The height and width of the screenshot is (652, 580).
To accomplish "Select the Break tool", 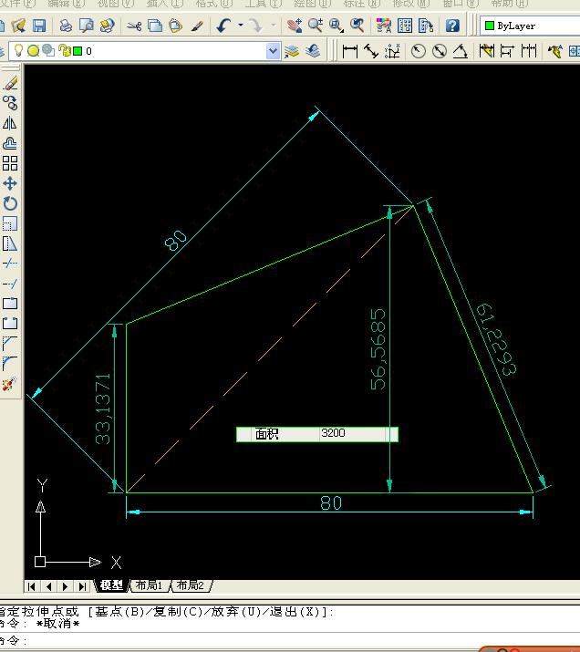I will (10, 324).
